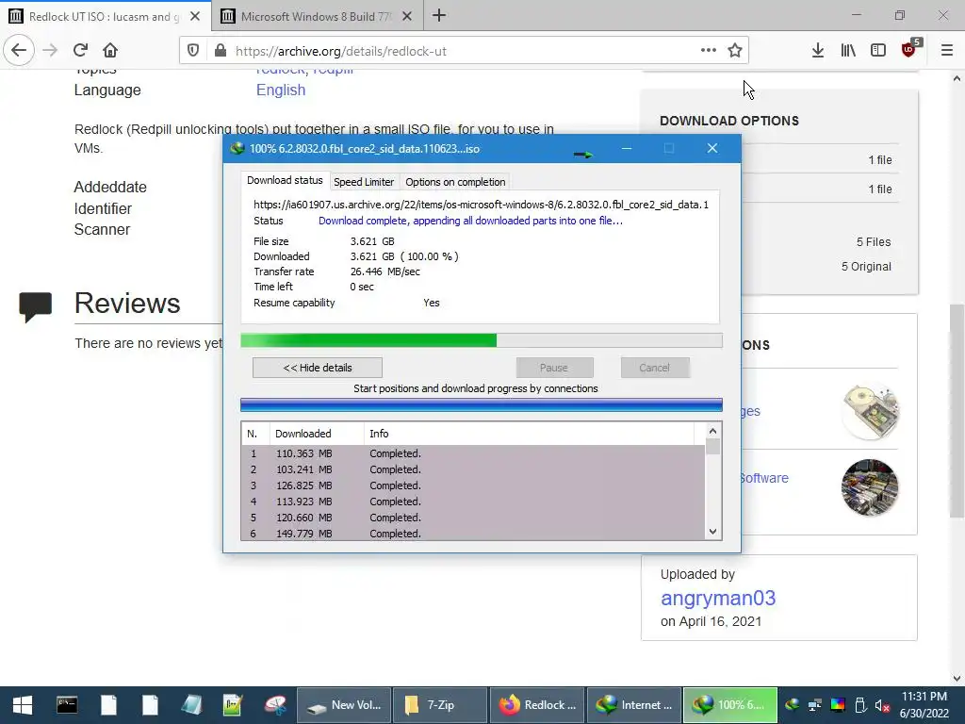
Task: Switch to New Volume taskbar window
Action: point(344,705)
